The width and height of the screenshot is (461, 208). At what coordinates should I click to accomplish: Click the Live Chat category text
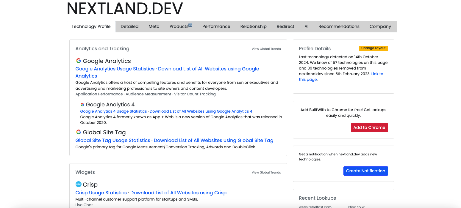pyautogui.click(x=84, y=205)
